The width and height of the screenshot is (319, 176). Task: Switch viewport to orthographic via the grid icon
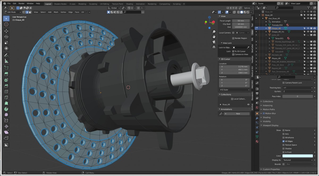tap(214, 47)
